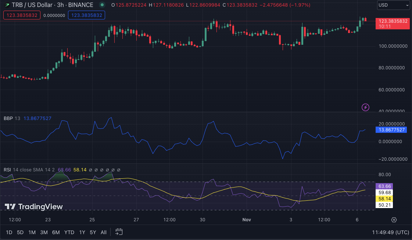Open the purple lightning bolt icon
412x240 pixels.
[x=365, y=107]
